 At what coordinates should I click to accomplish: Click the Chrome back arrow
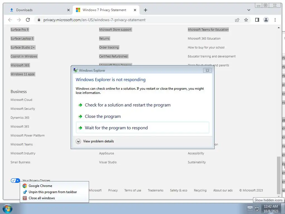10,20
